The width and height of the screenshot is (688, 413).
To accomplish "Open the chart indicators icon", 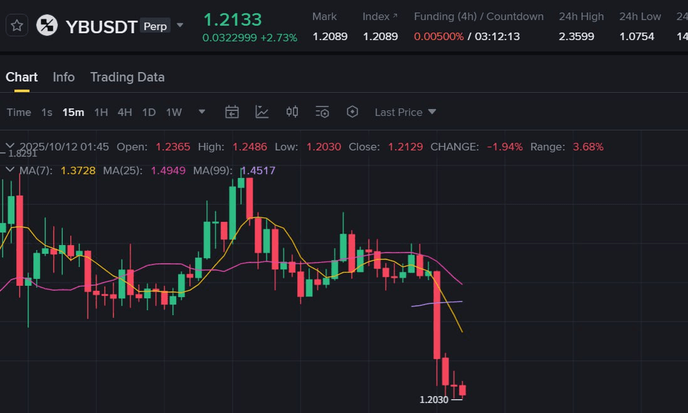I will coord(262,112).
